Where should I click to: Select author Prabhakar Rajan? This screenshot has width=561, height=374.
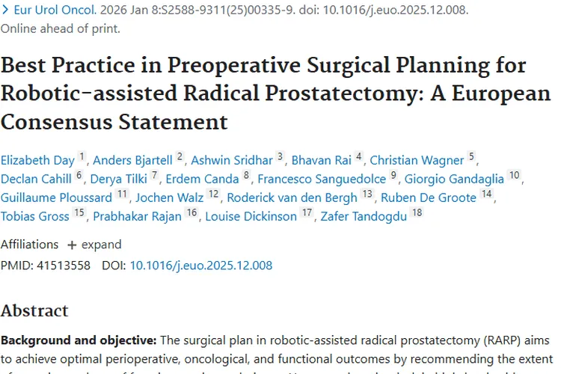coord(137,217)
